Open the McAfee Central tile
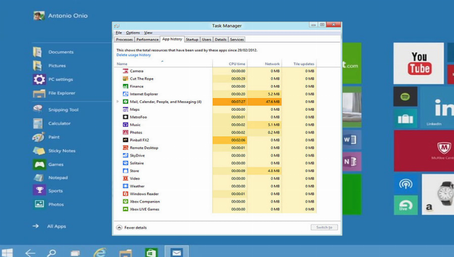Screen dimensions: 454x257 (424, 151)
